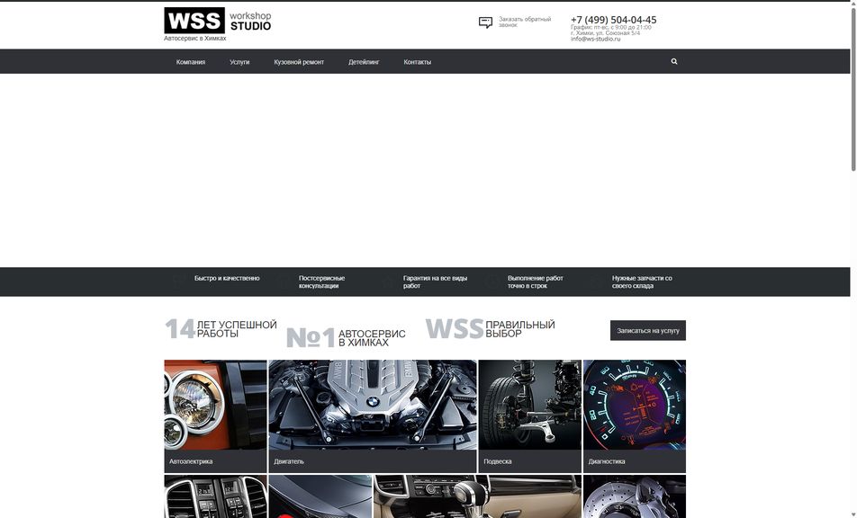The height and width of the screenshot is (518, 857).
Task: Open the air vents service thumbnail
Action: (x=215, y=496)
